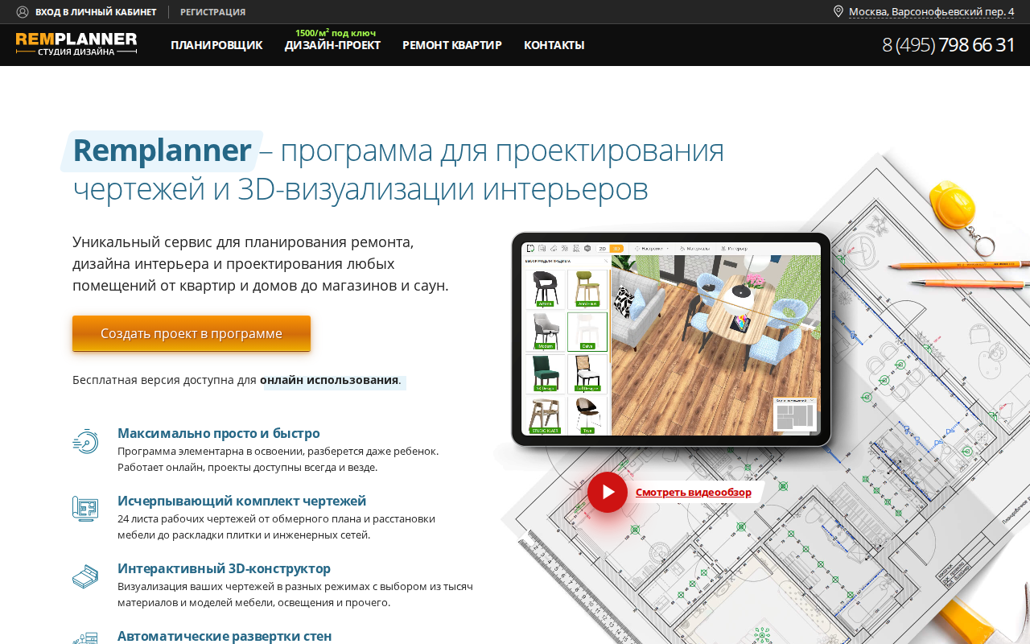This screenshot has height=644, width=1030.
Task: Click Создать проект в программе button
Action: tap(192, 333)
